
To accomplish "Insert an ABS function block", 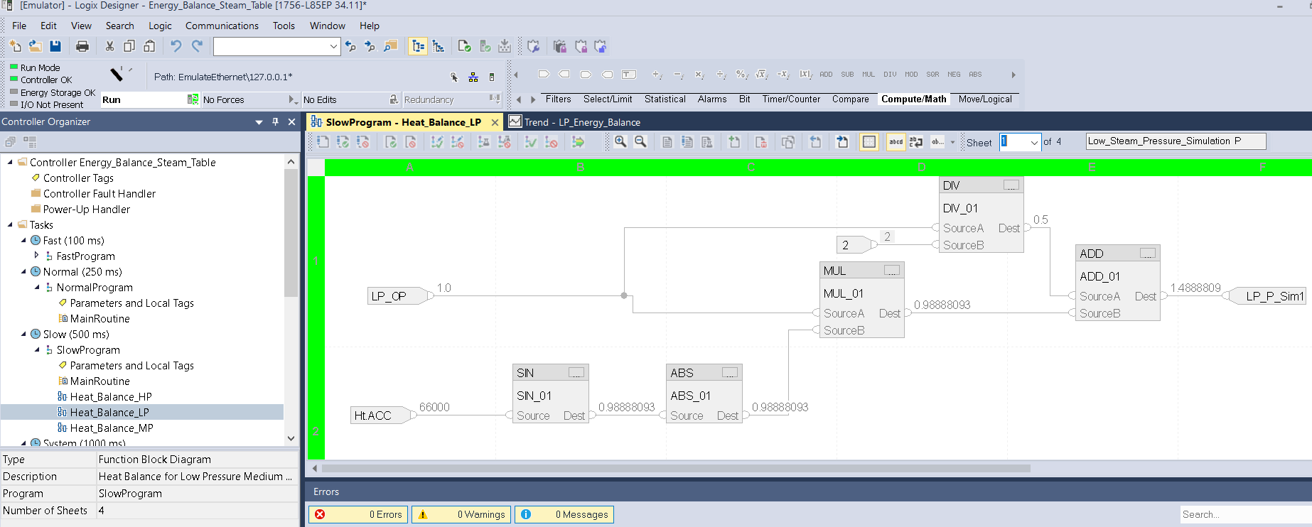I will (x=975, y=74).
